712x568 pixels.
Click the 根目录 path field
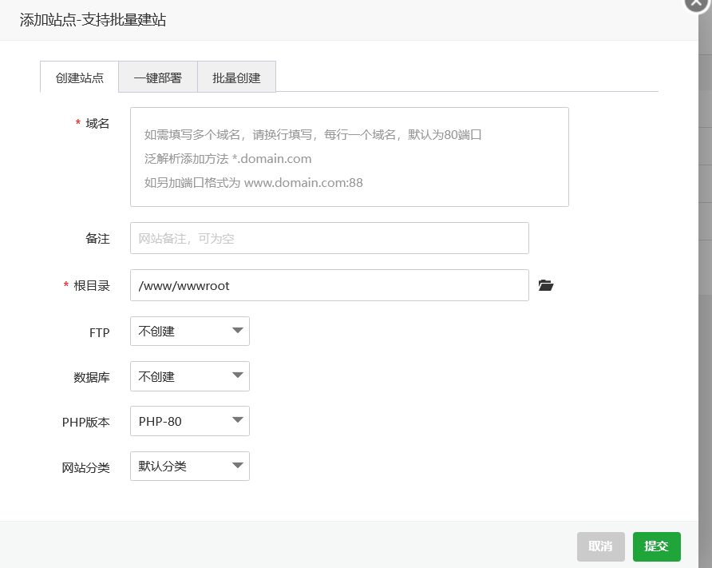pos(329,285)
